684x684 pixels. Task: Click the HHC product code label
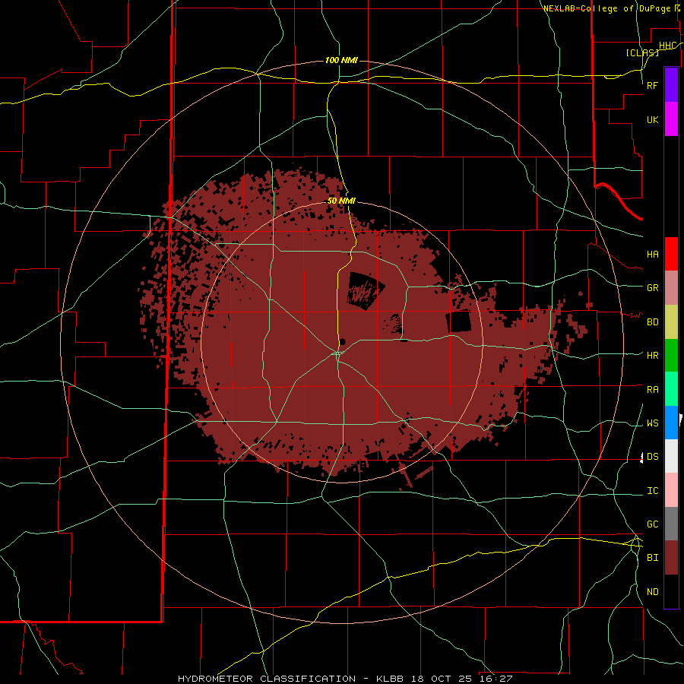(668, 46)
